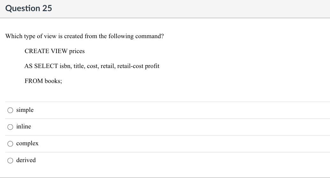
Task: Click the Question 25 heading
Action: coord(29,9)
